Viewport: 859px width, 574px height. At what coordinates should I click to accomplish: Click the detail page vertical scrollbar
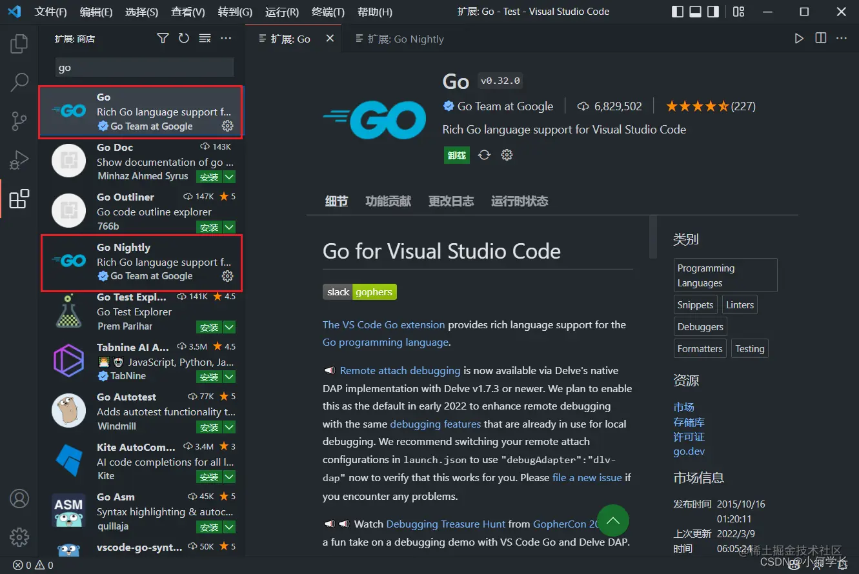pos(652,237)
